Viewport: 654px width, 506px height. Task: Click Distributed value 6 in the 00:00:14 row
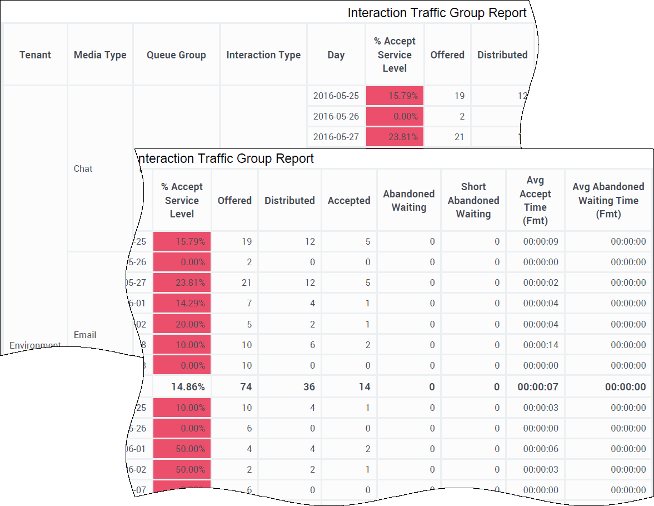pyautogui.click(x=289, y=345)
